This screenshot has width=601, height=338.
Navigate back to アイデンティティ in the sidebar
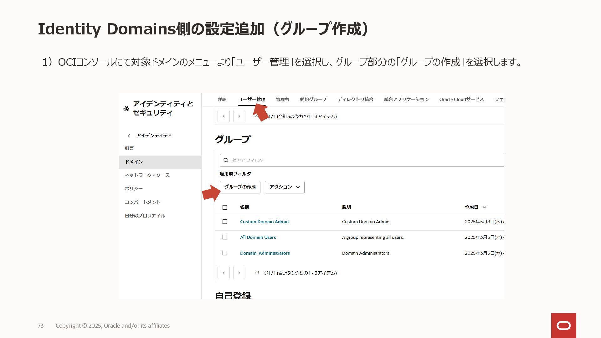pyautogui.click(x=154, y=136)
